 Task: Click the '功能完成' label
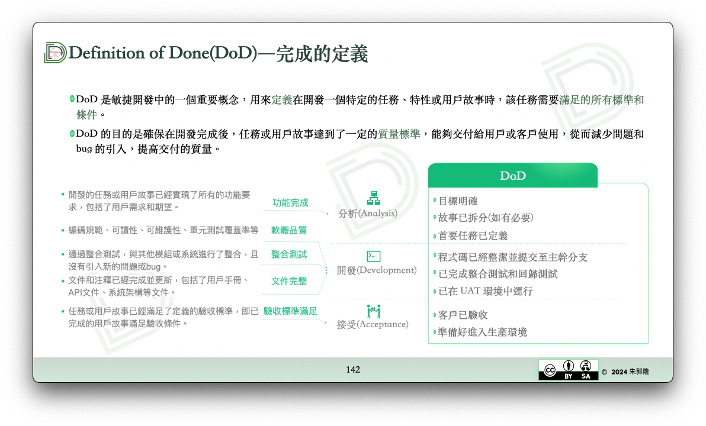click(x=290, y=203)
